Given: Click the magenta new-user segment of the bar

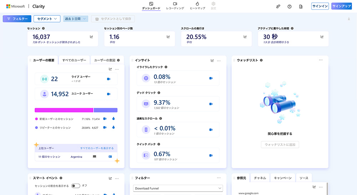Looking at the screenshot, I should click(64, 110).
